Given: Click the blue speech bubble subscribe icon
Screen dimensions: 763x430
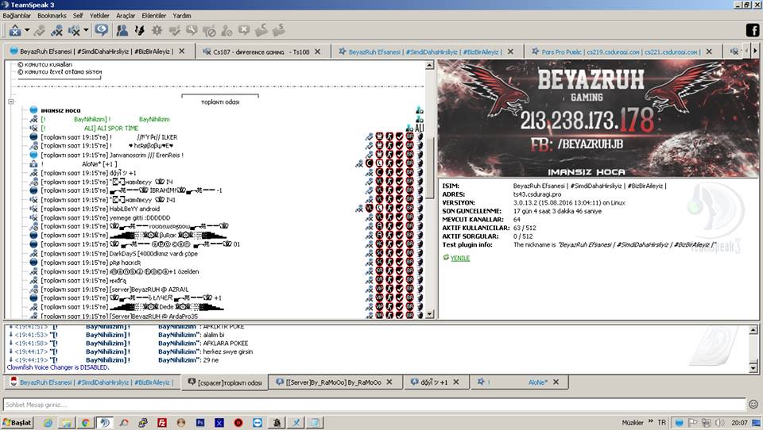Looking at the screenshot, I should 101,30.
